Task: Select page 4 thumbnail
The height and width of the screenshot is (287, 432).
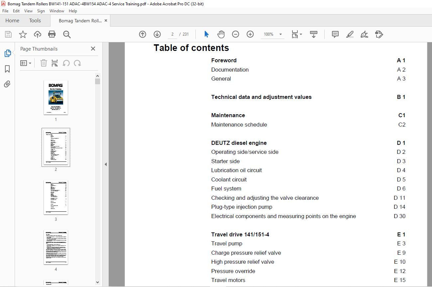Action: coord(56,247)
